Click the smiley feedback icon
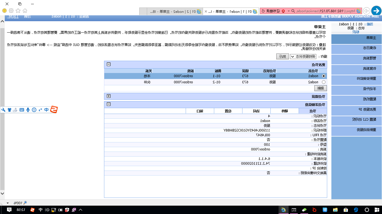The image size is (382, 214). [x=4, y=11]
